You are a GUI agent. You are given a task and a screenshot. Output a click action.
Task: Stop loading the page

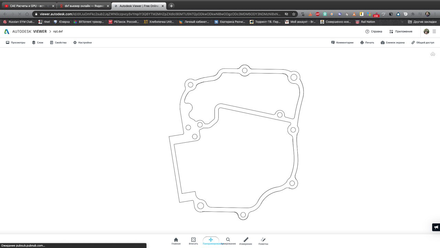pyautogui.click(x=20, y=14)
